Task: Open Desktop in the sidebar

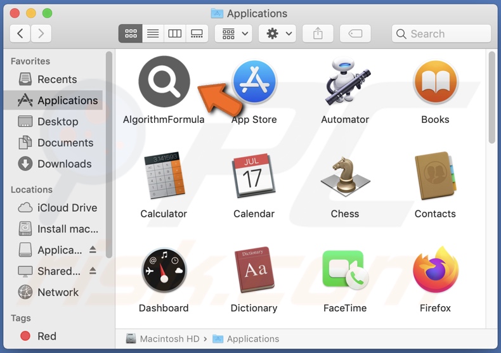Action: pos(53,121)
